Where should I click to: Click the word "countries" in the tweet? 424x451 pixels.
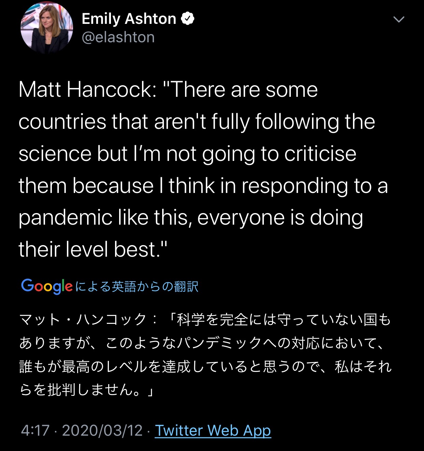pos(62,122)
